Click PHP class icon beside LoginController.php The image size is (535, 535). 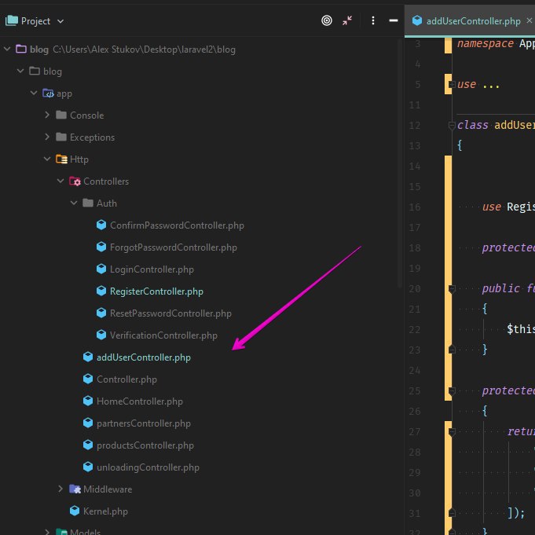pyautogui.click(x=101, y=269)
